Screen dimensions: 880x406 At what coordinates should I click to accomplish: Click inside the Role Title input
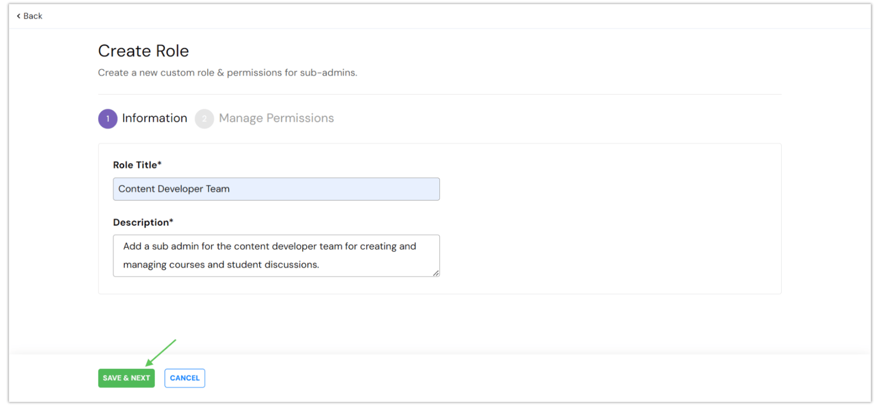click(276, 189)
